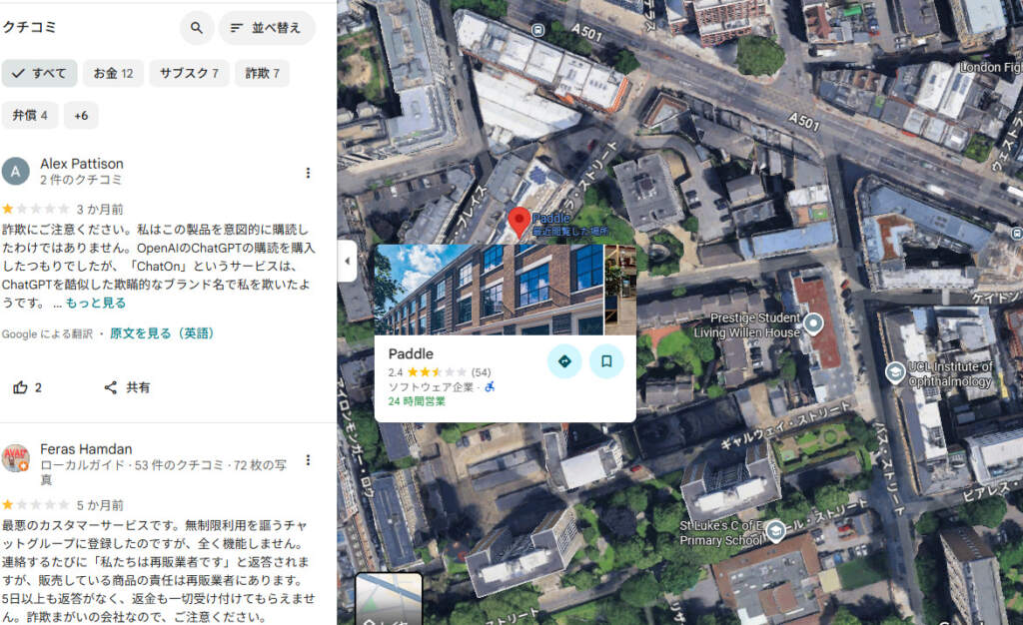Select UCL Institute of Ophthalmology marker
1023x625 pixels.
tap(894, 372)
